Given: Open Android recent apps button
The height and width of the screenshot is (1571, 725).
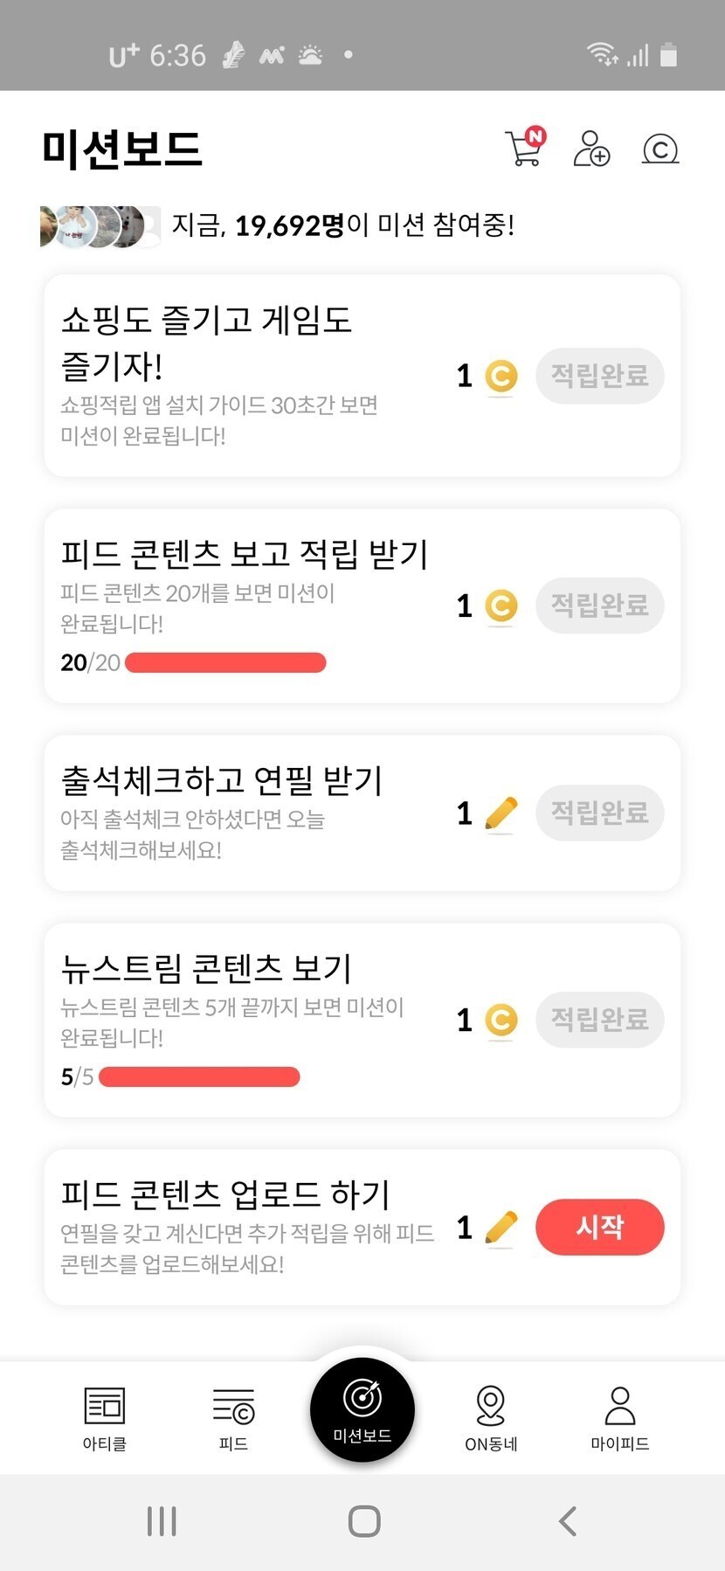Looking at the screenshot, I should coord(162,1521).
